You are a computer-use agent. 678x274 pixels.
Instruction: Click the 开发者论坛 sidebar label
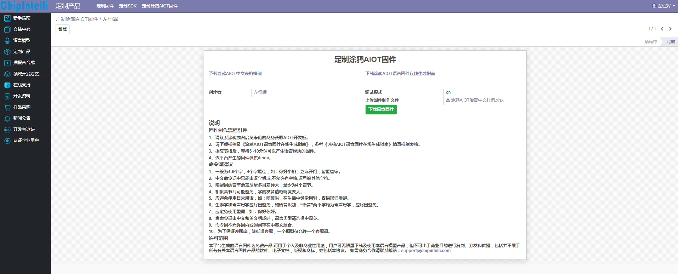click(24, 130)
